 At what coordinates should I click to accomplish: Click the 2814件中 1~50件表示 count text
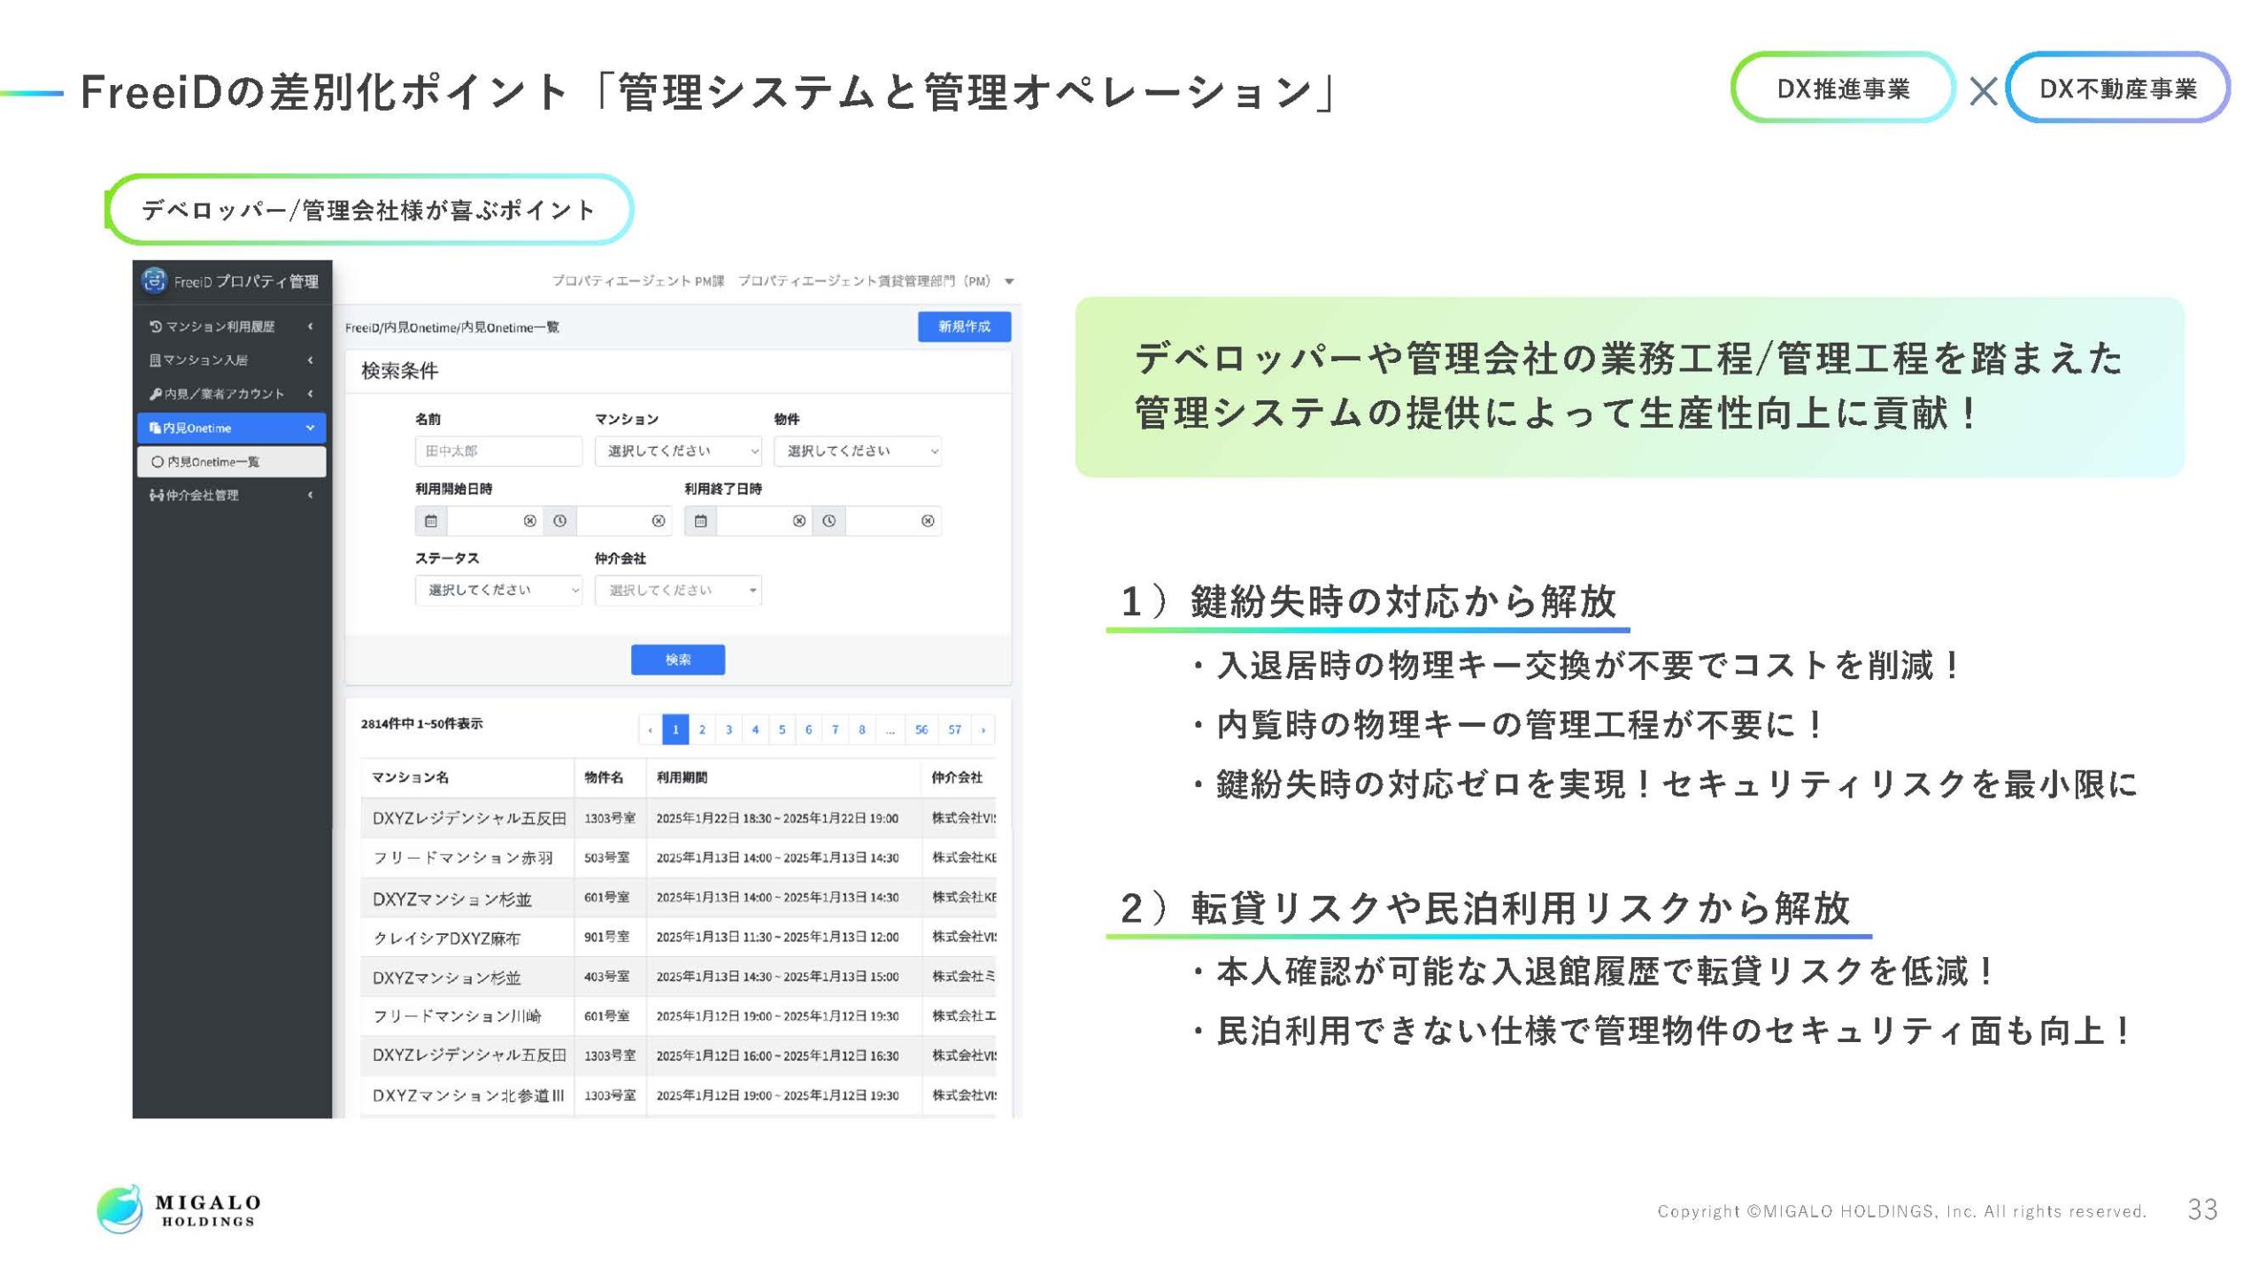421,723
